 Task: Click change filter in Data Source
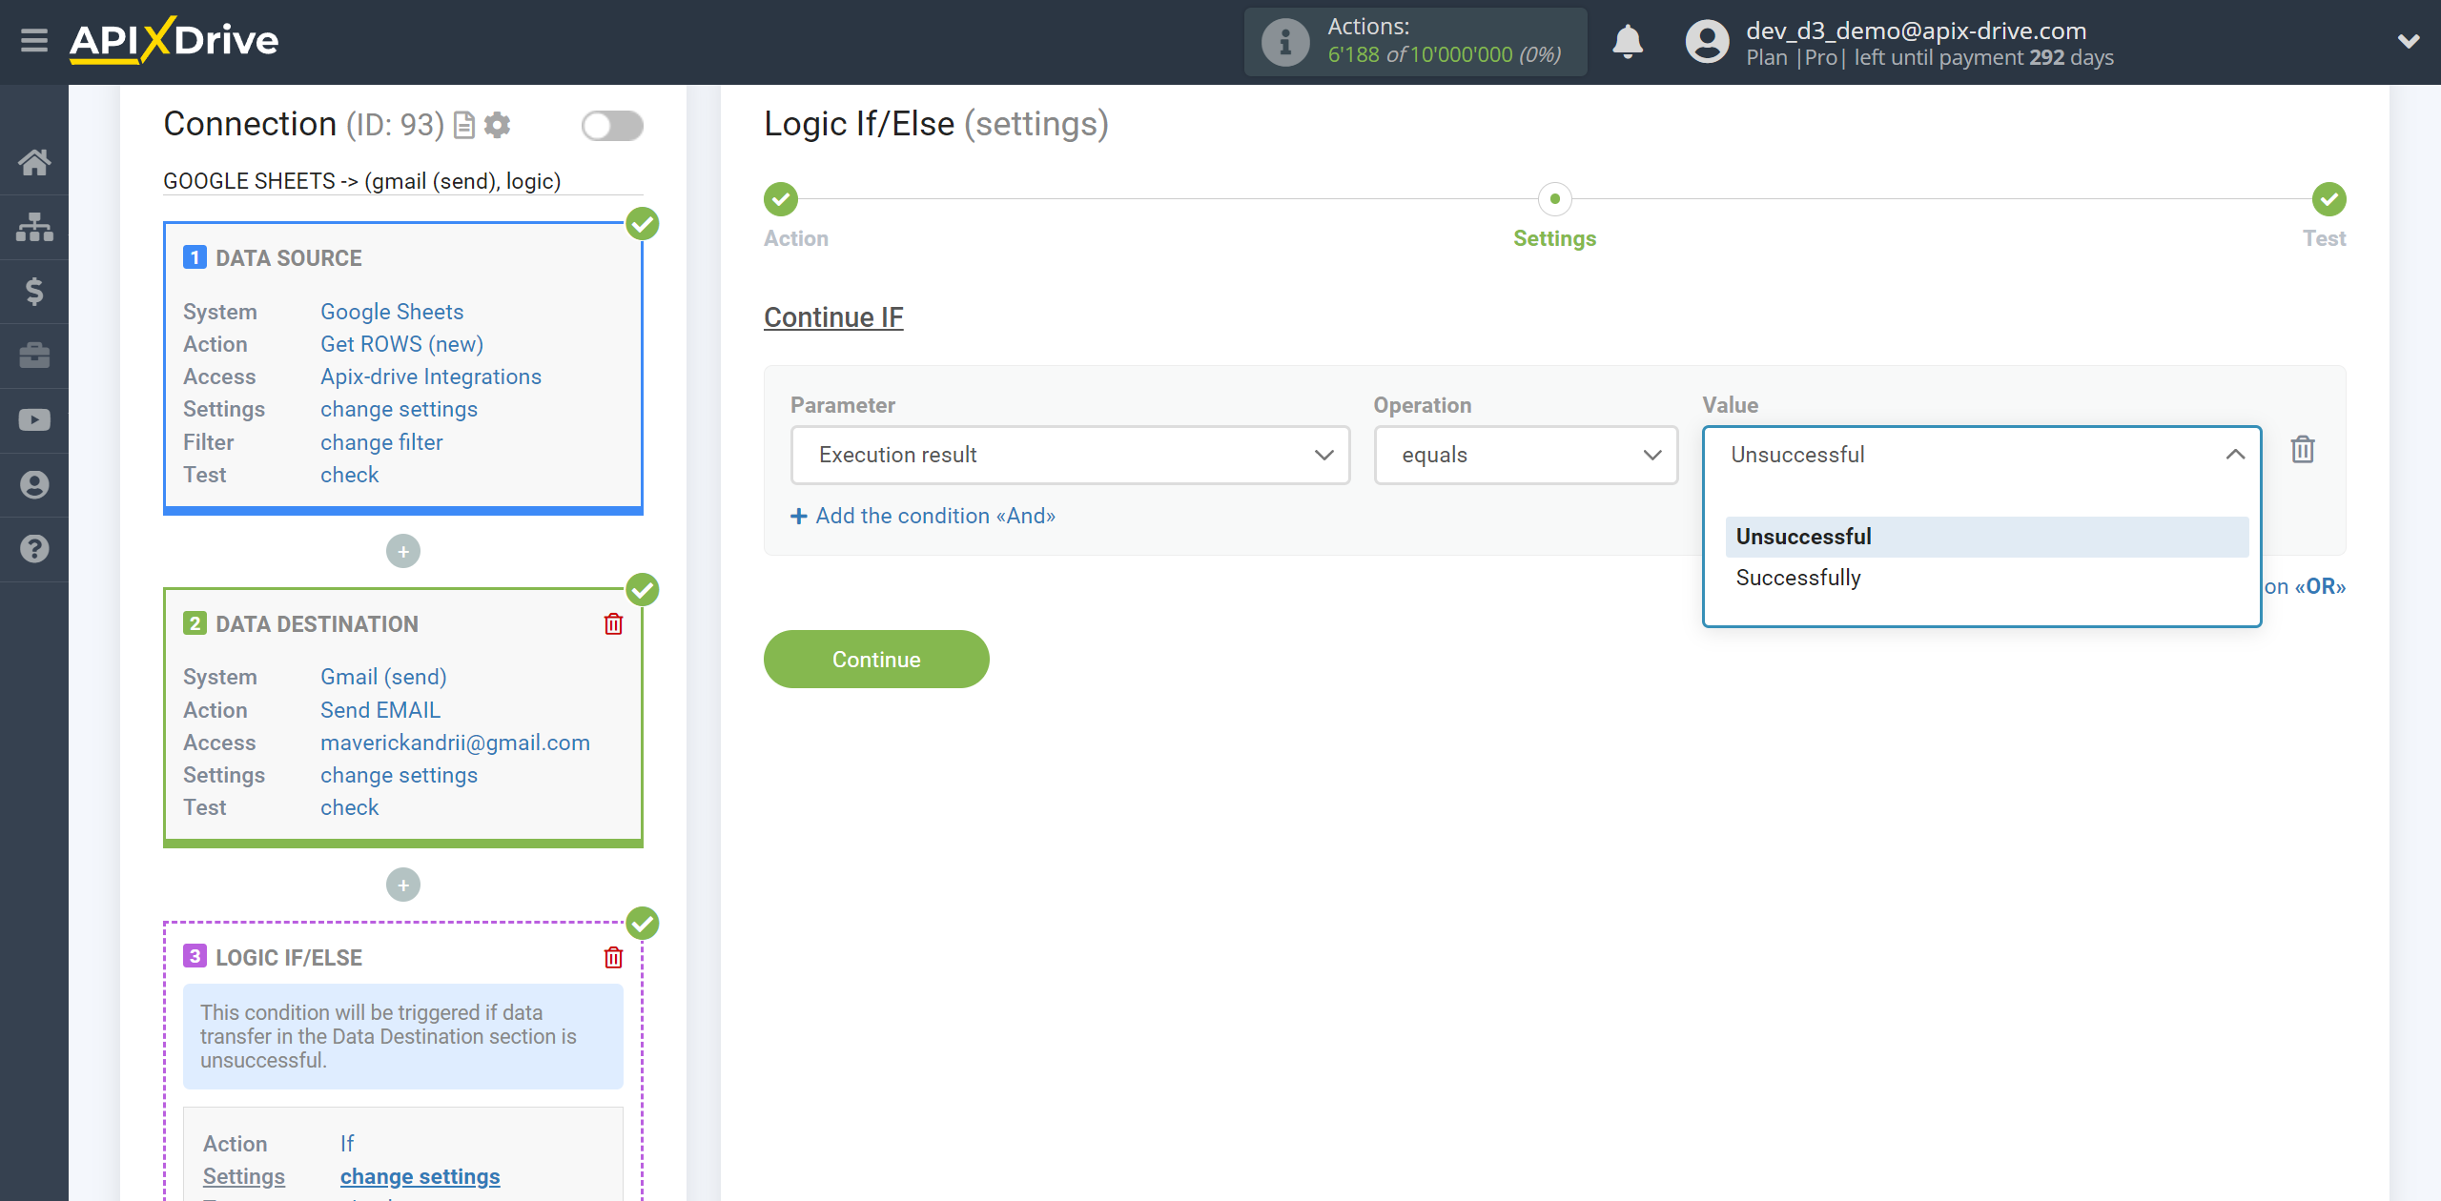pyautogui.click(x=381, y=442)
